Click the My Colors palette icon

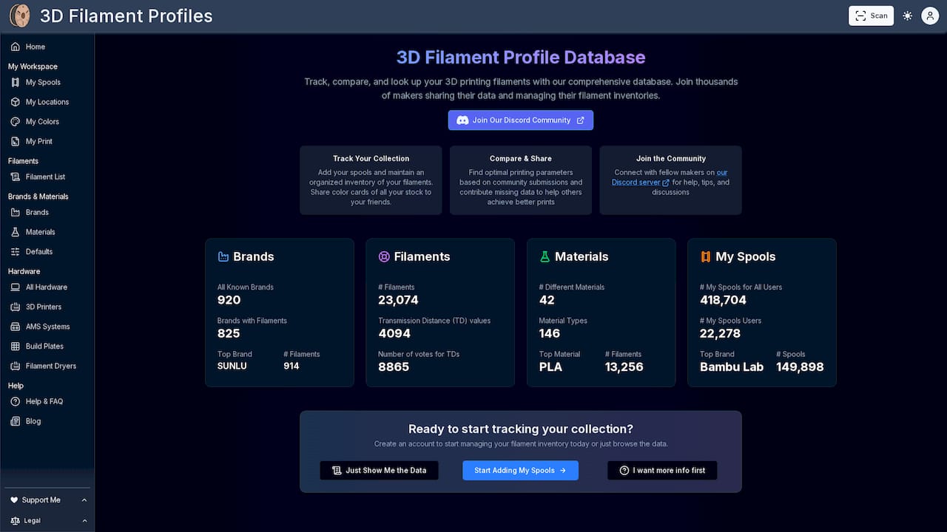[x=16, y=121]
